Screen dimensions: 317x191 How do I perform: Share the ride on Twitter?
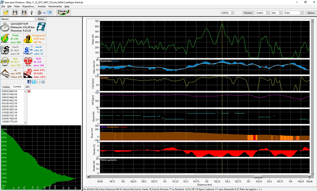click(34, 82)
